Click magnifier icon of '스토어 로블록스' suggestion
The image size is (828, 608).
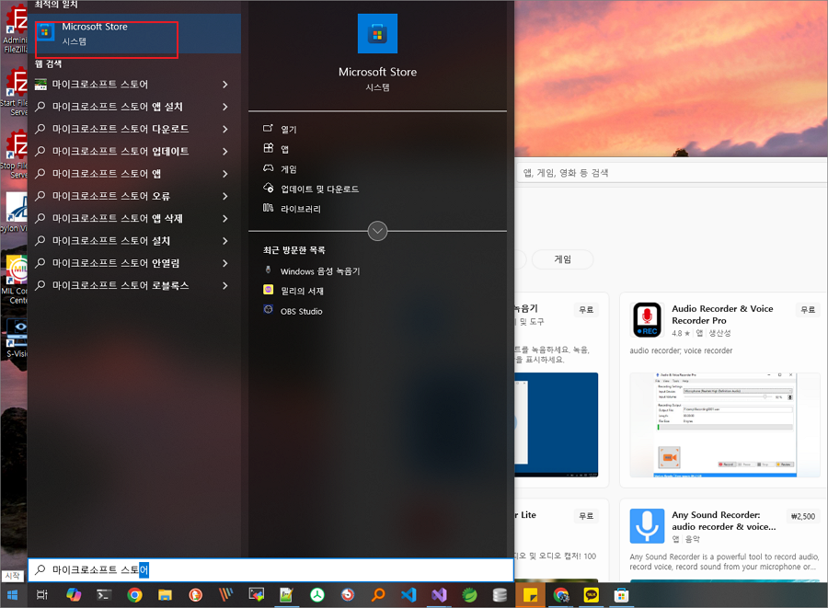tap(40, 284)
